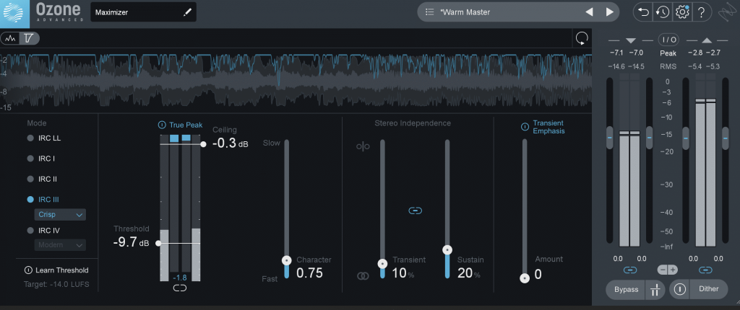Image resolution: width=740 pixels, height=310 pixels.
Task: Toggle the stereo independence link icon
Action: click(415, 211)
